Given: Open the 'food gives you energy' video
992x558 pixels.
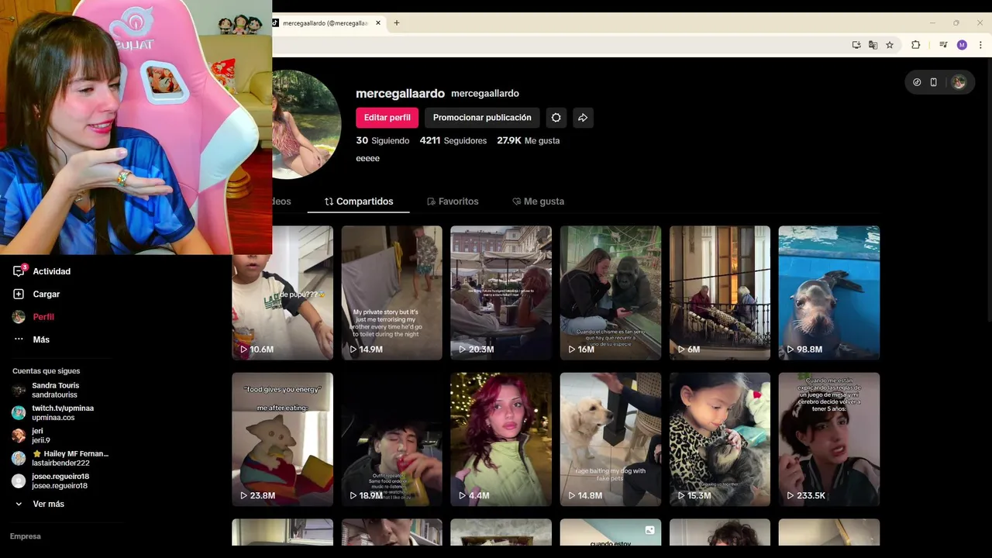Looking at the screenshot, I should click(x=283, y=439).
